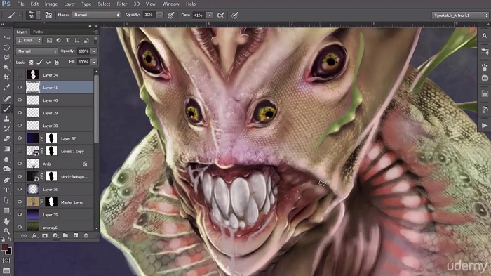Select the Brush tool in toolbar

(6, 109)
